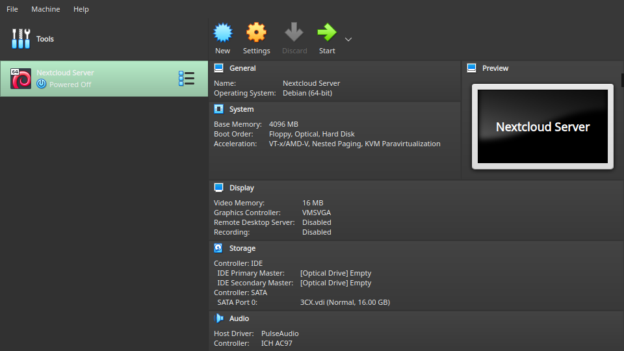The width and height of the screenshot is (624, 351).
Task: Click '3CX.vdi (Normal, 16.00 GB)' disk entry
Action: pyautogui.click(x=345, y=302)
